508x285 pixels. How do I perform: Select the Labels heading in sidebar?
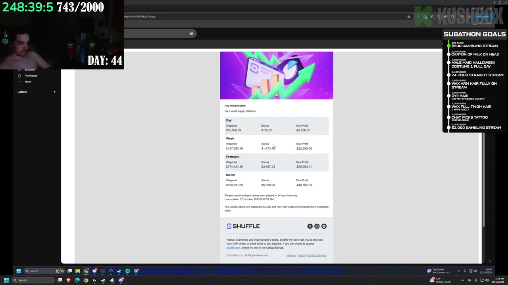click(x=22, y=92)
